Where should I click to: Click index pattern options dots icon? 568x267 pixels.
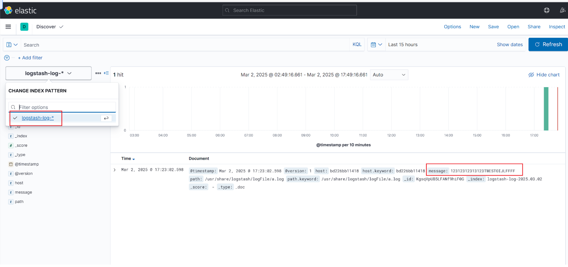pyautogui.click(x=98, y=73)
